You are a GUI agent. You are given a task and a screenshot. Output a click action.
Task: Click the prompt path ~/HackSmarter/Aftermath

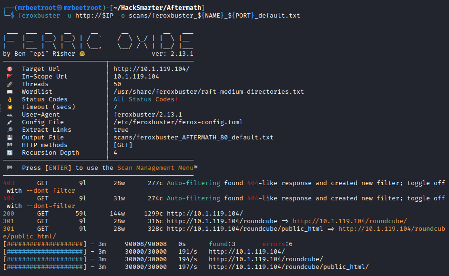point(157,8)
